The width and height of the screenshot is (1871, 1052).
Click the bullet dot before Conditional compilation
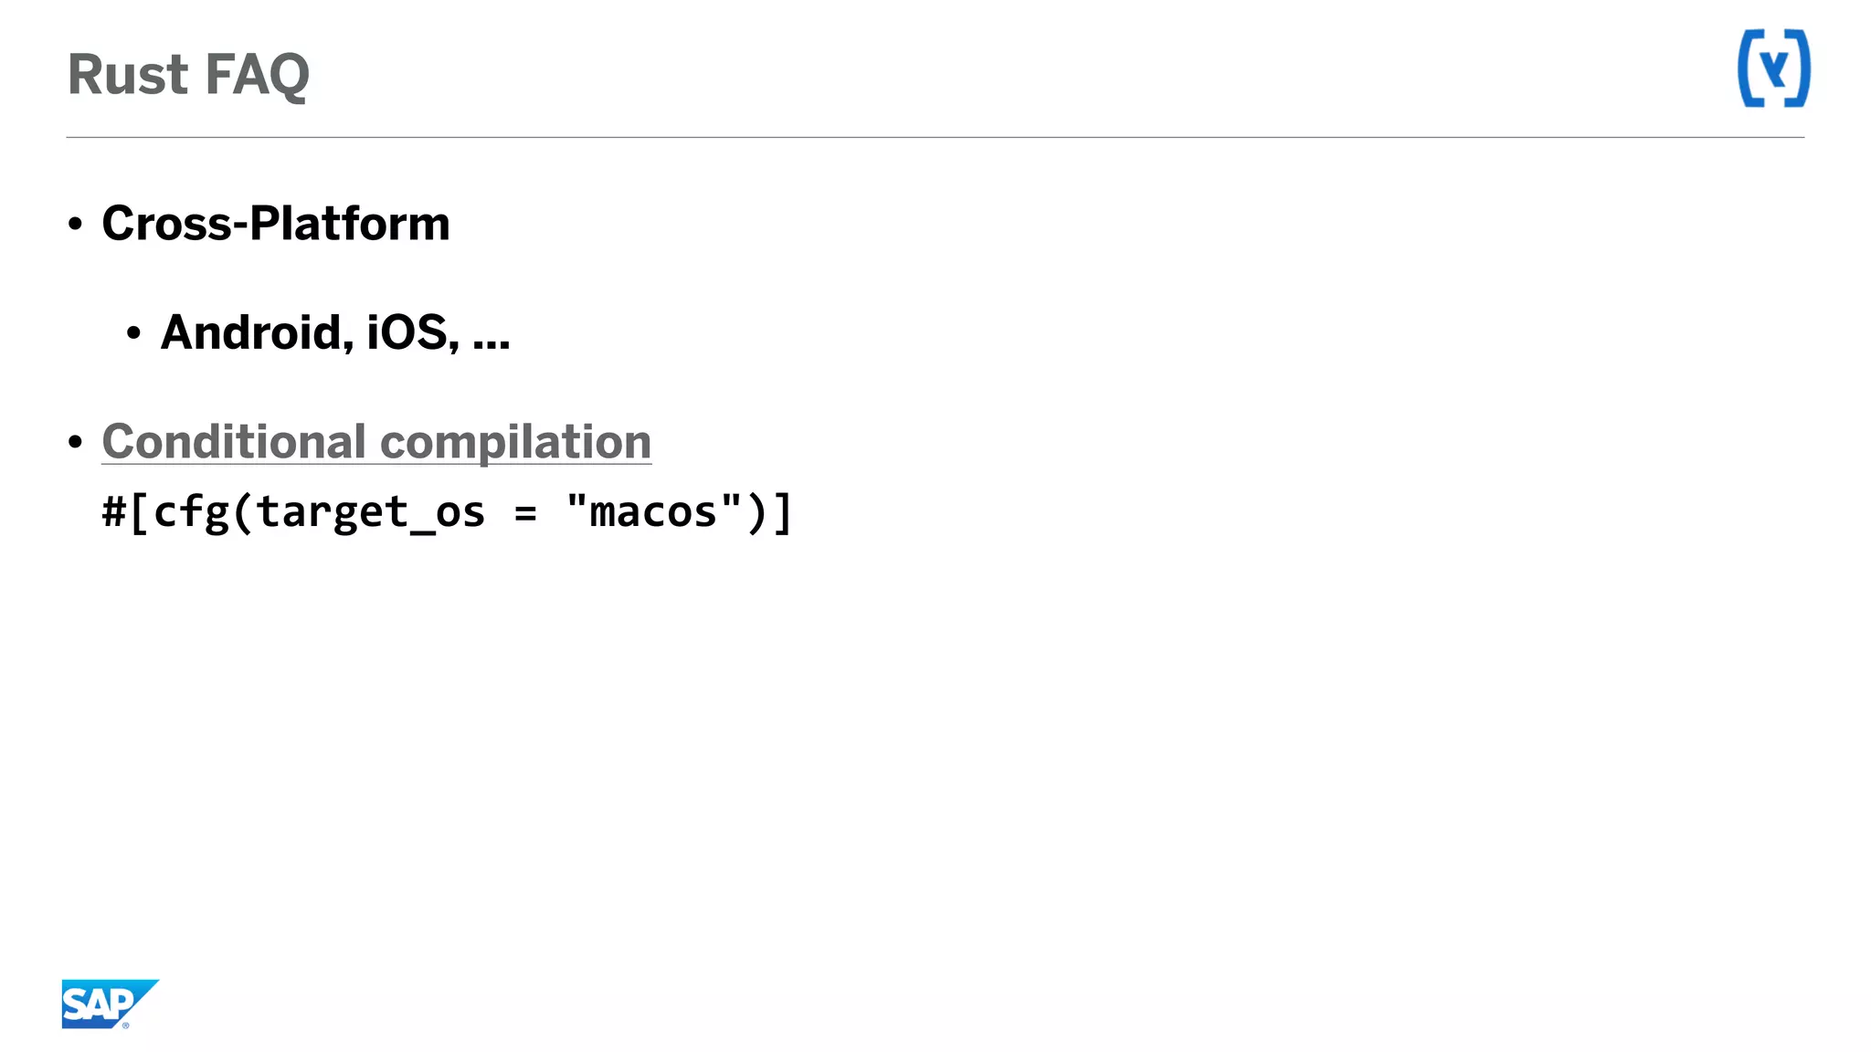click(x=76, y=443)
